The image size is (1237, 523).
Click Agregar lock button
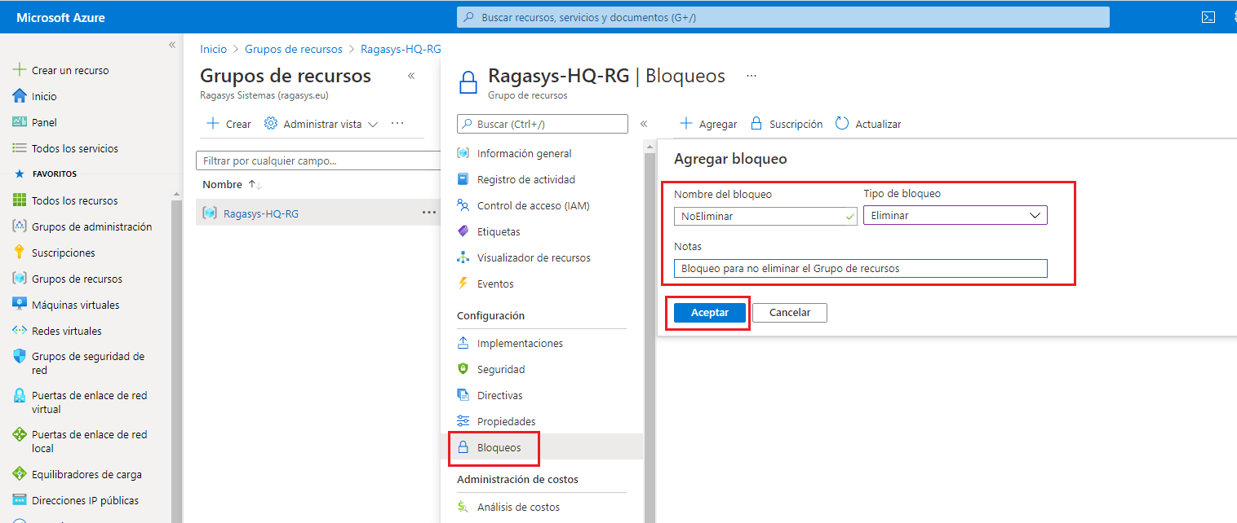708,124
